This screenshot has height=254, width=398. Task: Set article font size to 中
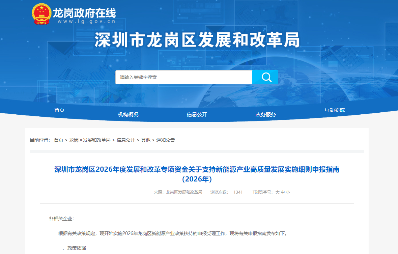pos(283,192)
